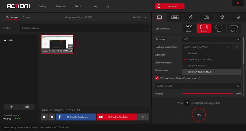
Task: Adjust the Volume slider
Action: pos(208,94)
